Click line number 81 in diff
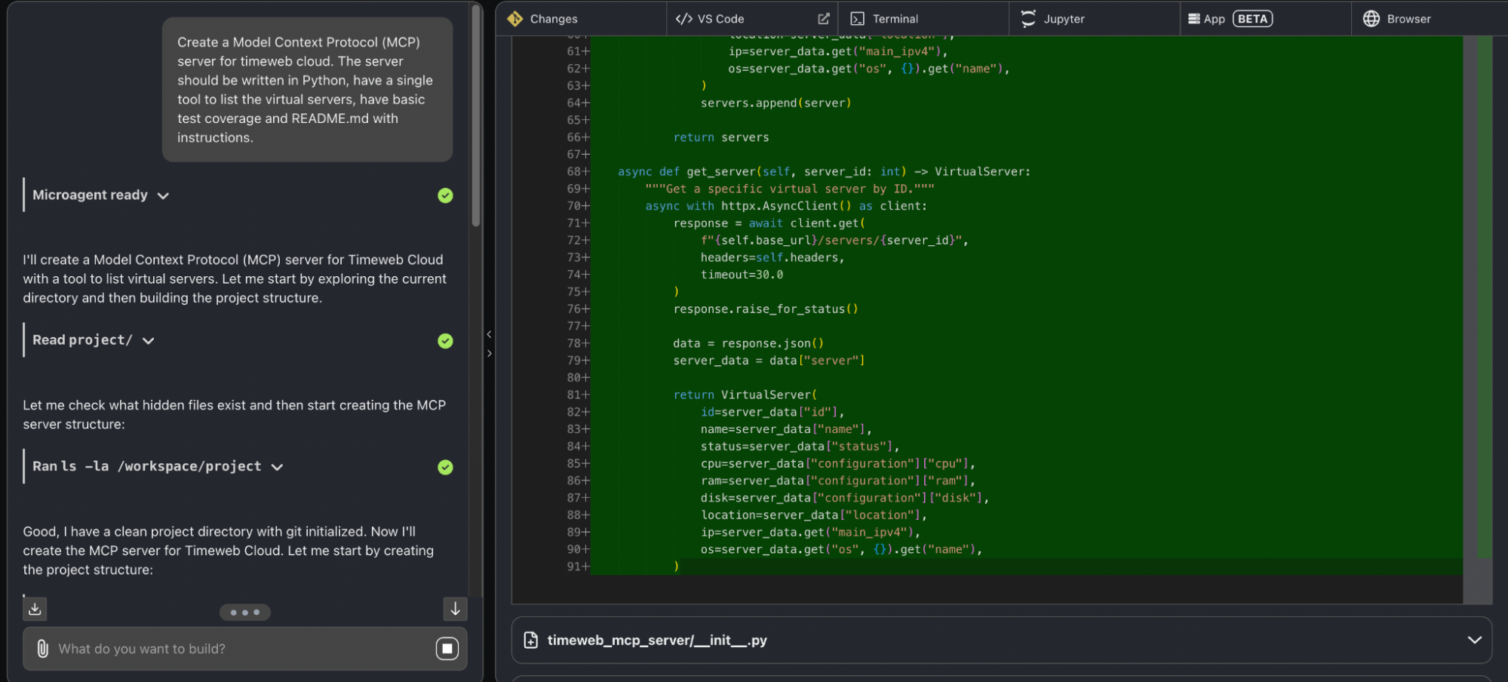Viewport: 1508px width, 682px height. 578,395
